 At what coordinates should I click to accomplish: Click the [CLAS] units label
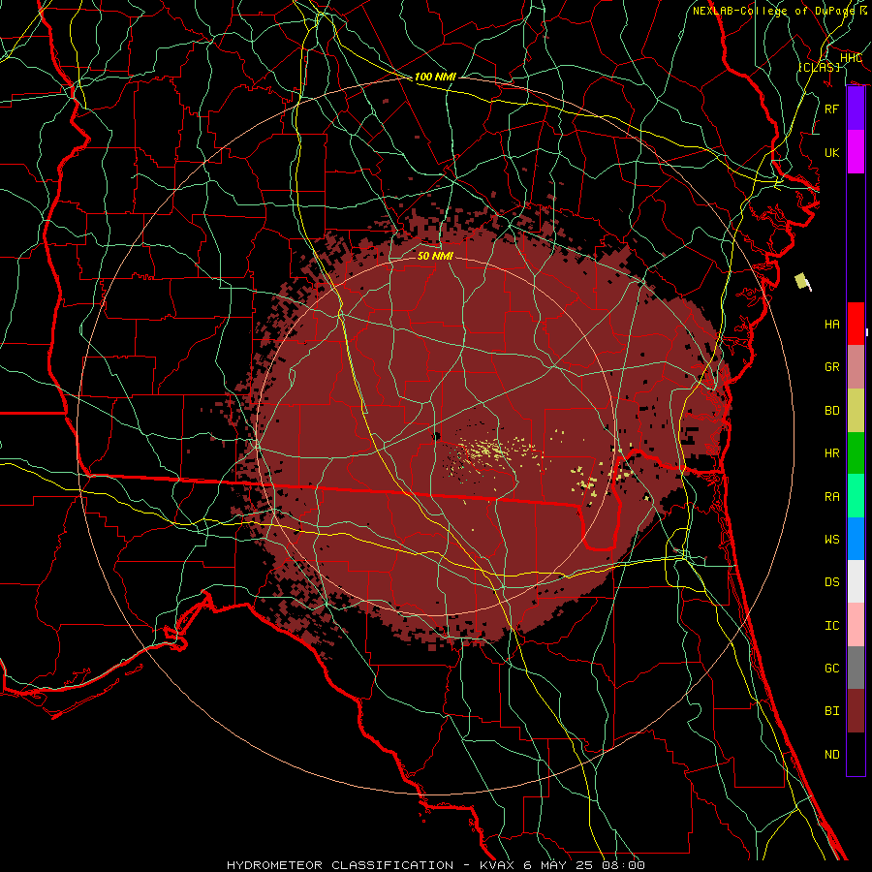(x=819, y=67)
